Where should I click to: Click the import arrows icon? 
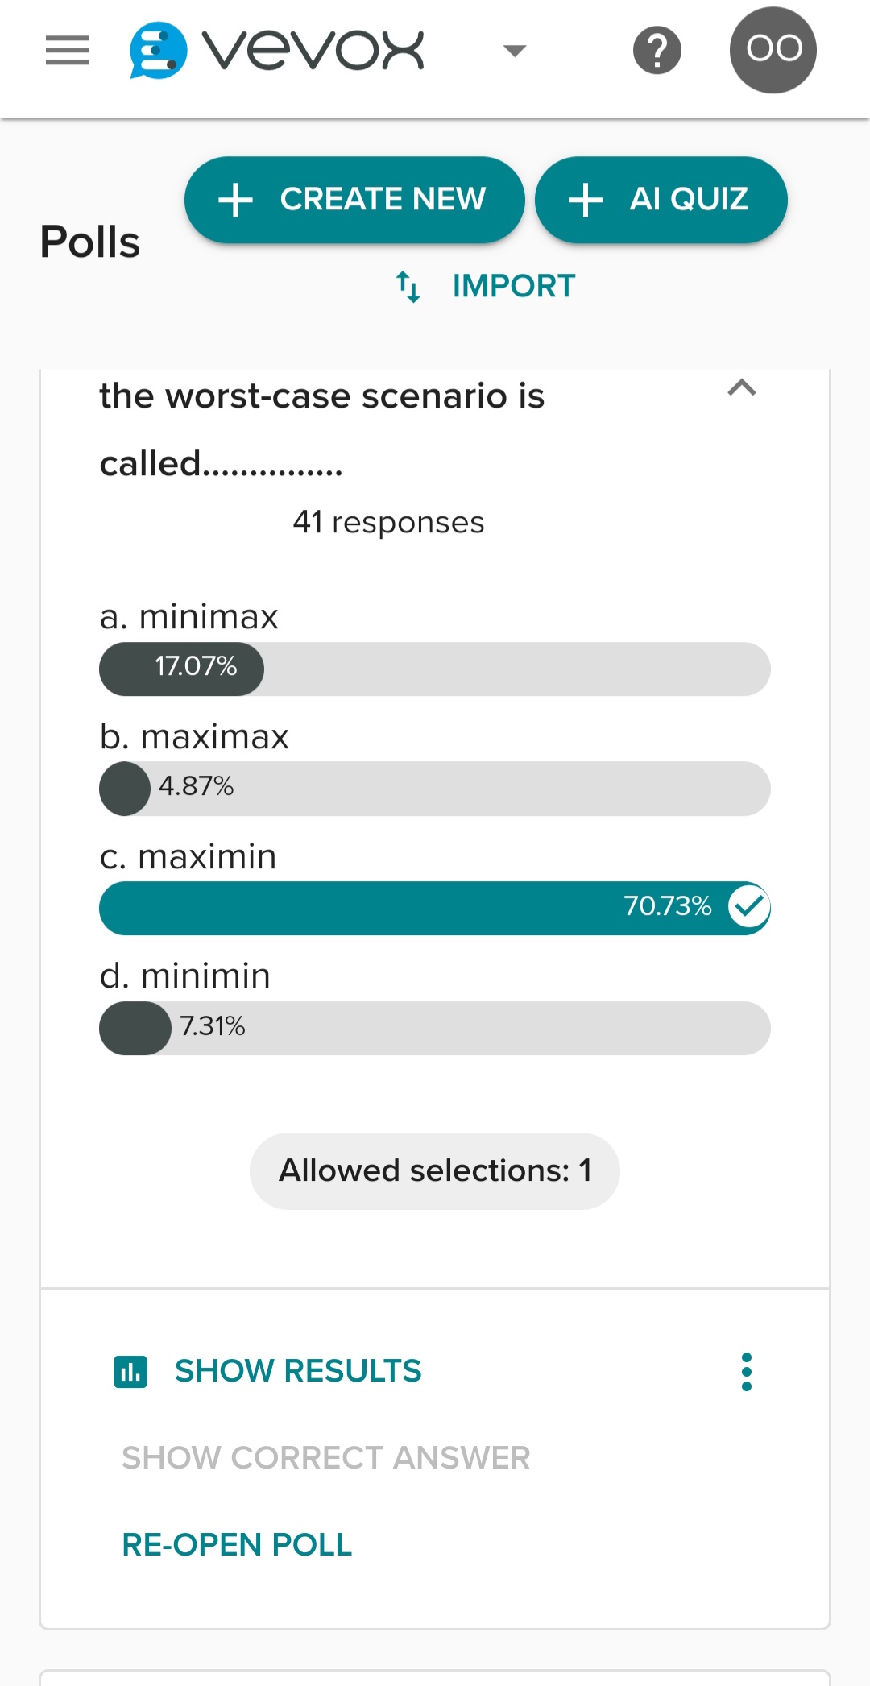point(408,287)
